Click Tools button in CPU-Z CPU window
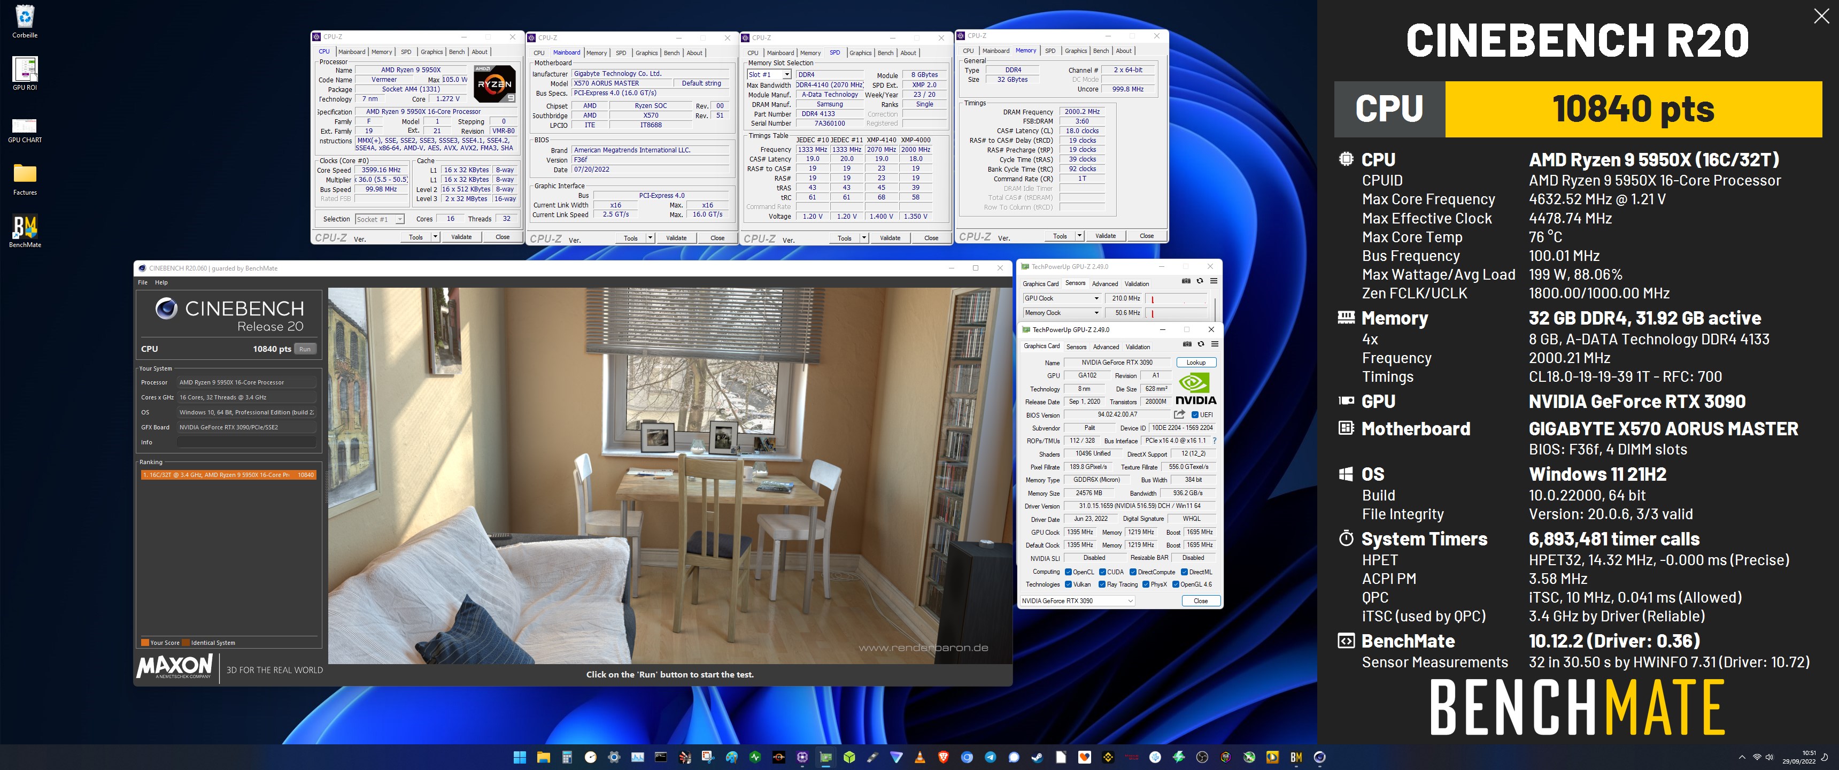Viewport: 1839px width, 770px height. (415, 237)
